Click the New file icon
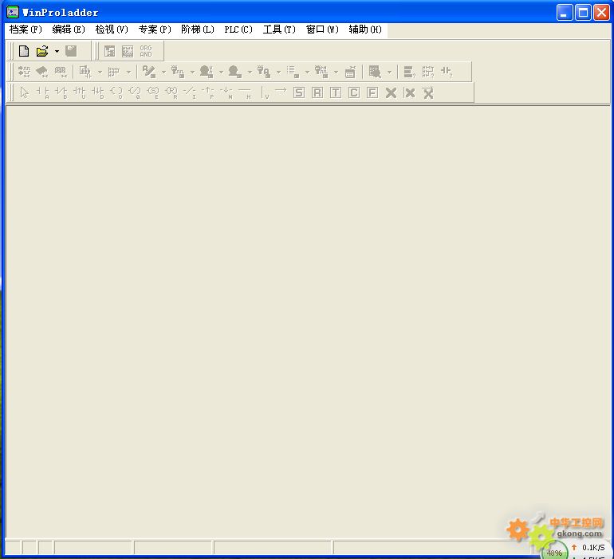614x559 pixels. tap(24, 51)
